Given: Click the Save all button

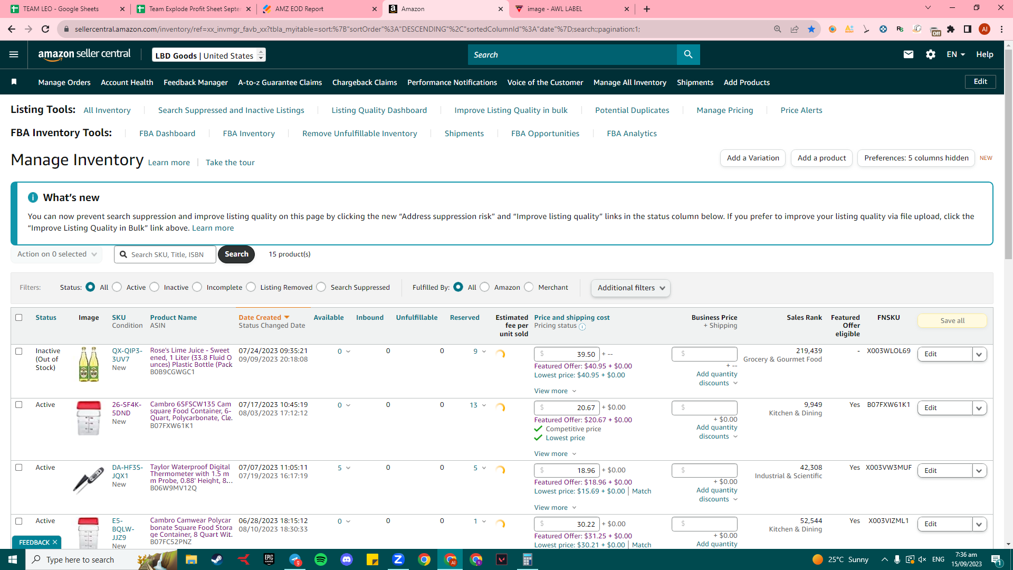Looking at the screenshot, I should click(x=952, y=320).
